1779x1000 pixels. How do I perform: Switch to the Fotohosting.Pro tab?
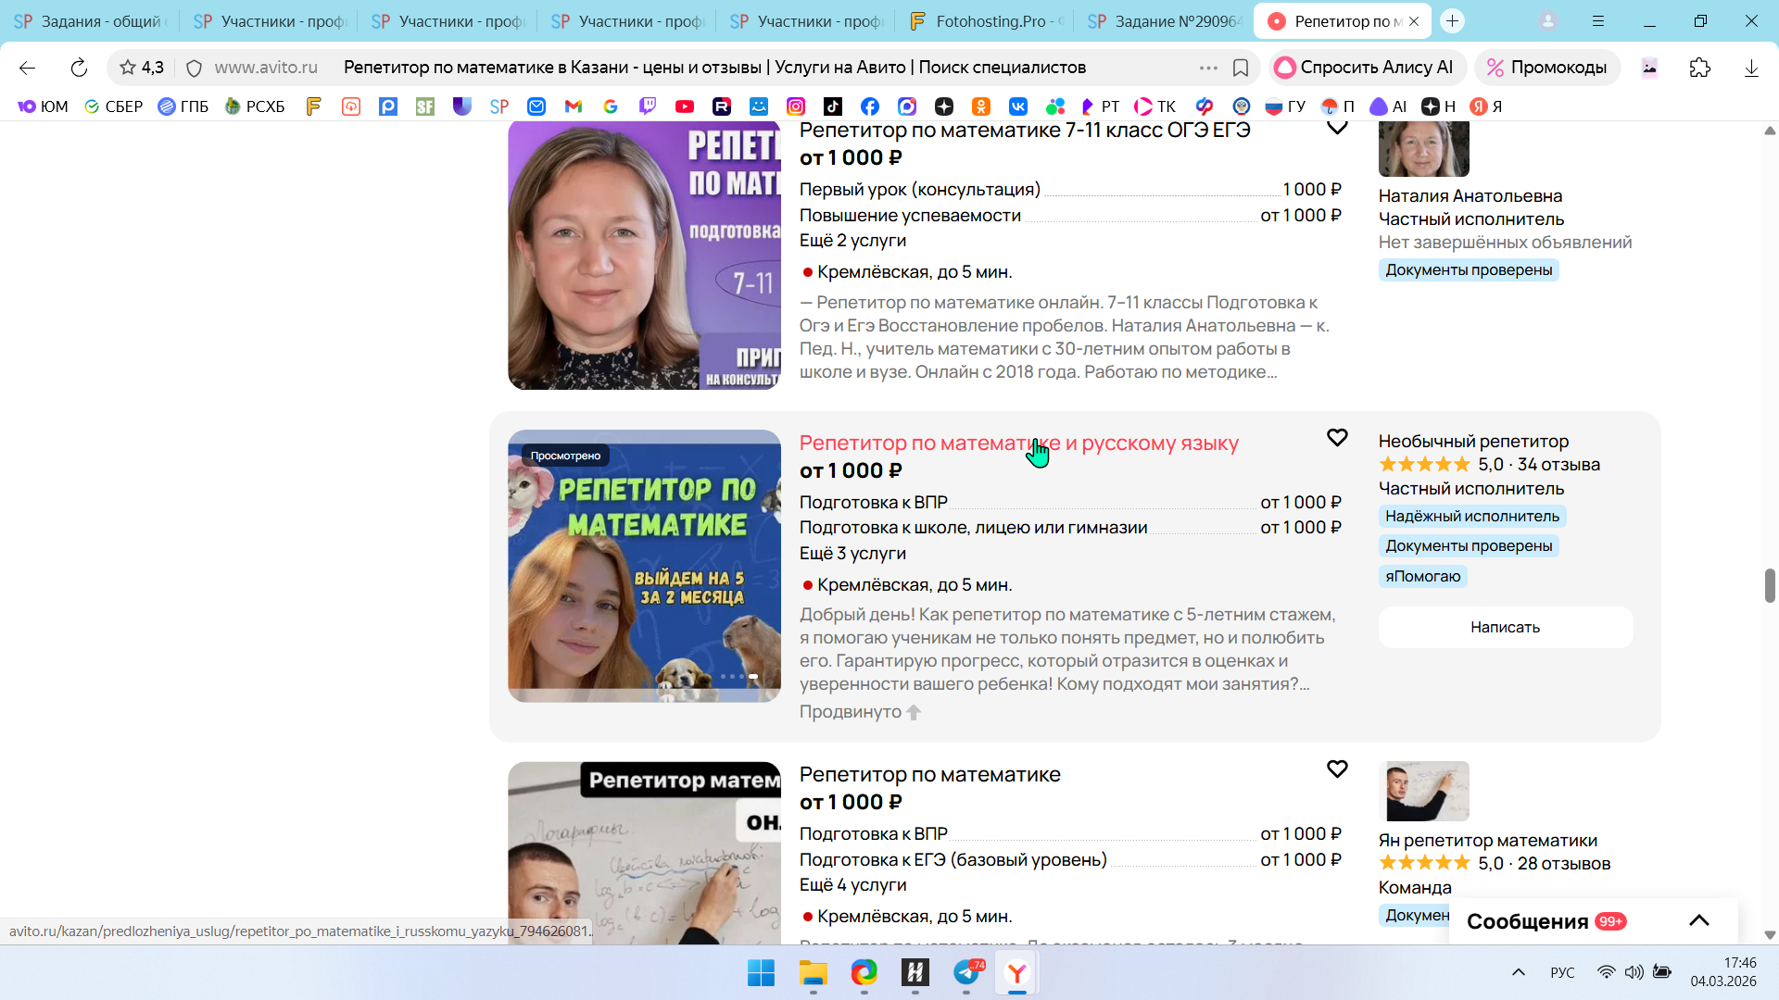click(x=987, y=21)
